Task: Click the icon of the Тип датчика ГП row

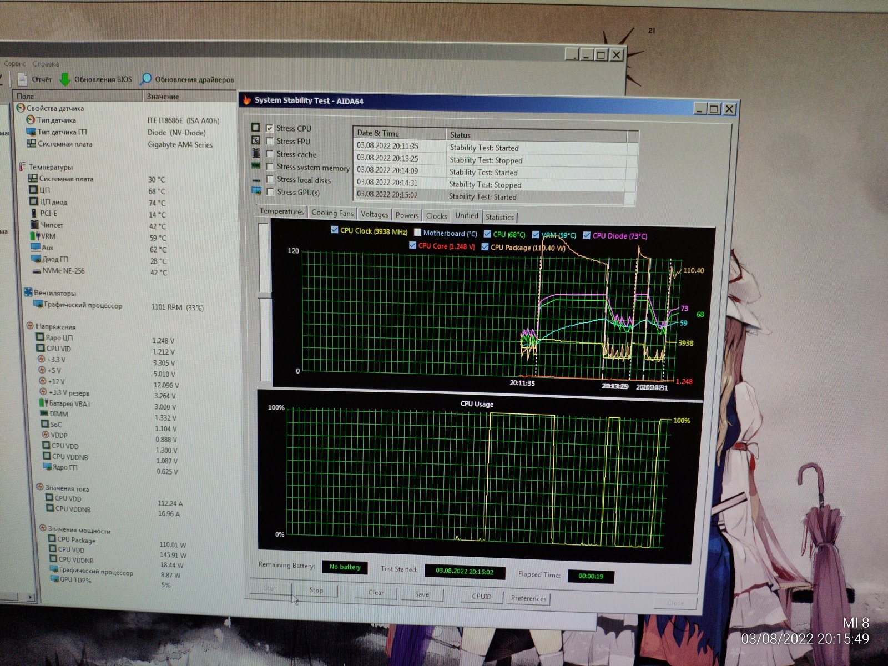Action: point(31,132)
